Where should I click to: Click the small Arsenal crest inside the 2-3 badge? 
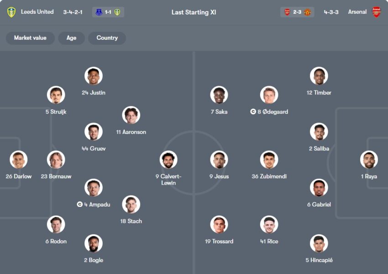click(x=287, y=12)
